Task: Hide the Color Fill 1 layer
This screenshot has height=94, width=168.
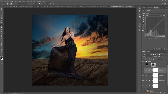Action: click(x=143, y=65)
